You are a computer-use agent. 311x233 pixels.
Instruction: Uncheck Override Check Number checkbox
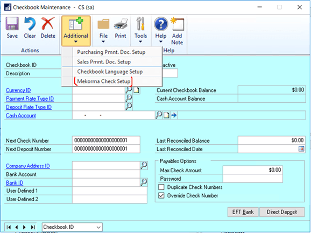[x=161, y=195]
